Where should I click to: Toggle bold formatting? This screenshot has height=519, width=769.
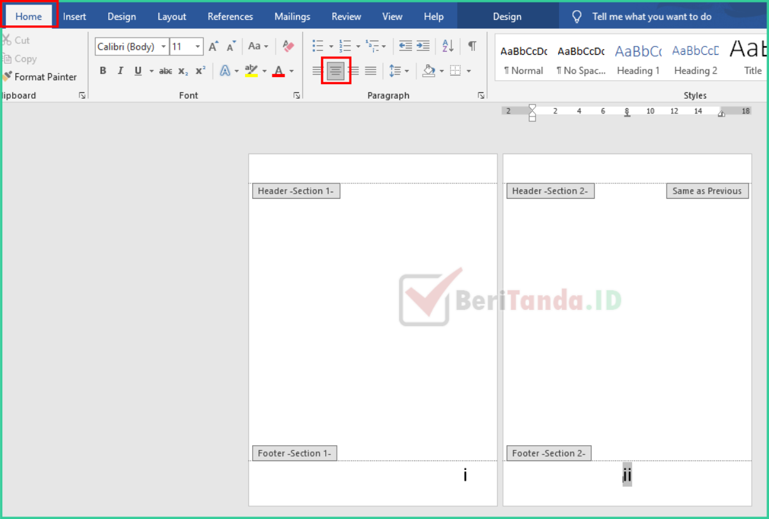(103, 71)
